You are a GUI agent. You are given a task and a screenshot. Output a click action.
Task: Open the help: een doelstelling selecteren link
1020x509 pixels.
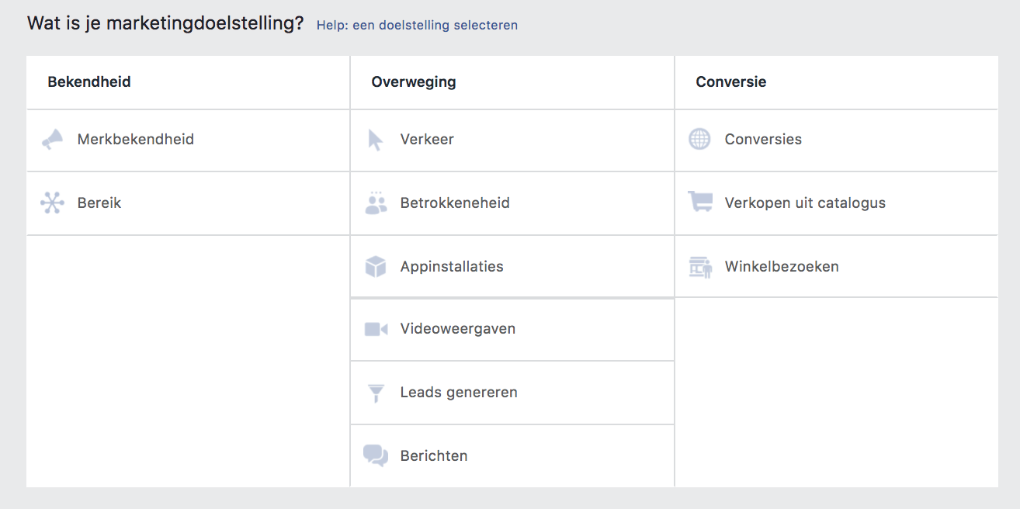click(416, 25)
